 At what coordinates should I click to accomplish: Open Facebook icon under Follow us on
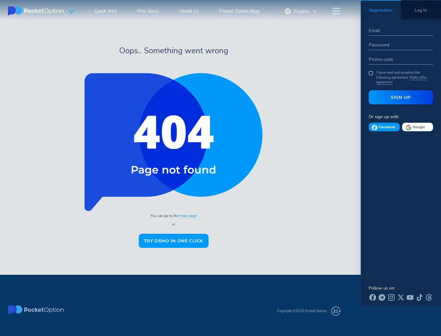(x=373, y=297)
